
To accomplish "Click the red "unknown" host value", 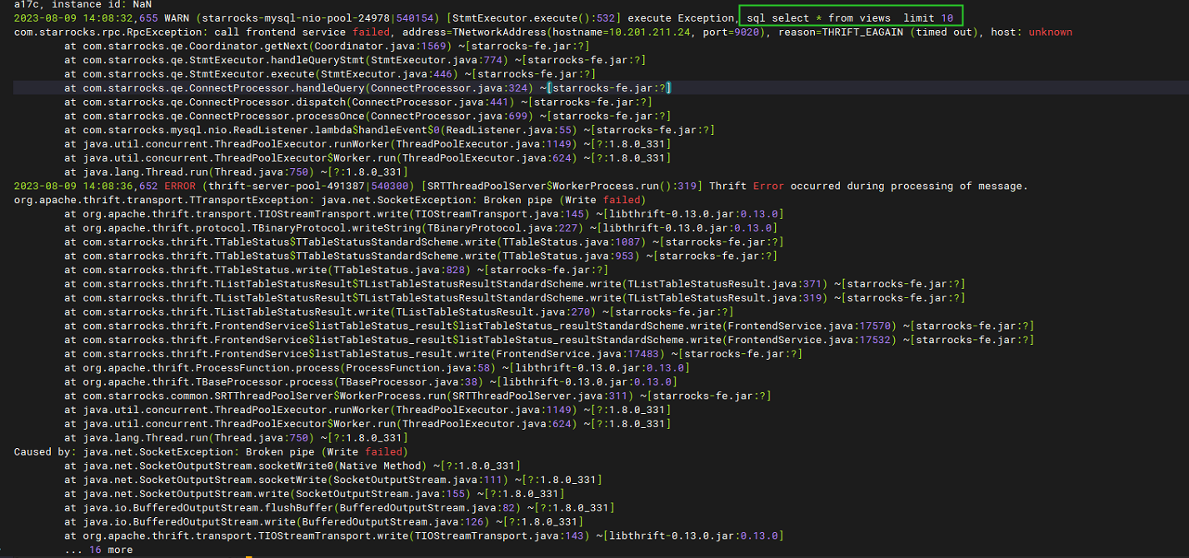I will pyautogui.click(x=1050, y=32).
